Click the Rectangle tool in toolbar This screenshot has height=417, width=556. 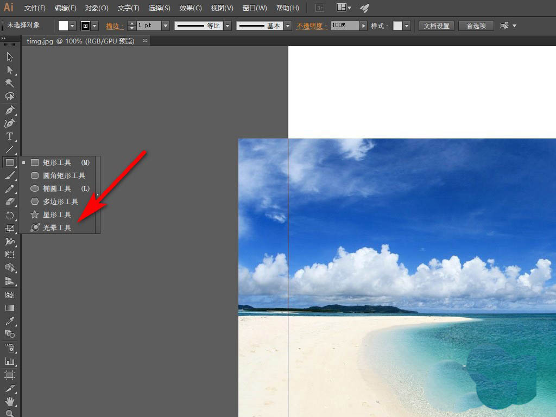[x=10, y=162]
